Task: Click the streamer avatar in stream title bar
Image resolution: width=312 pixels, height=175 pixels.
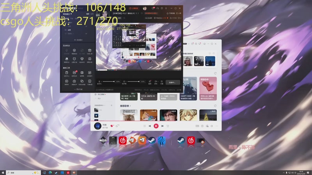Action: (145, 8)
